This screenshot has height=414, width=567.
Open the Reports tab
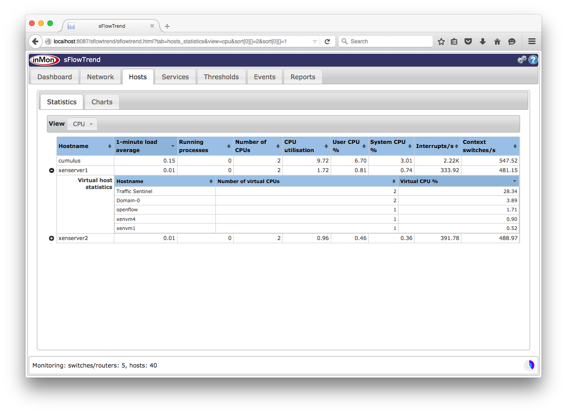click(x=303, y=77)
